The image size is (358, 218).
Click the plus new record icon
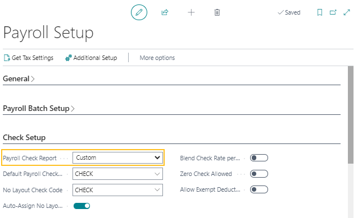pos(191,12)
